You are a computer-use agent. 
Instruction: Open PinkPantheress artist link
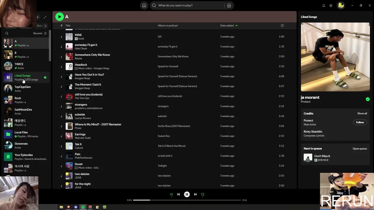[x=84, y=158]
